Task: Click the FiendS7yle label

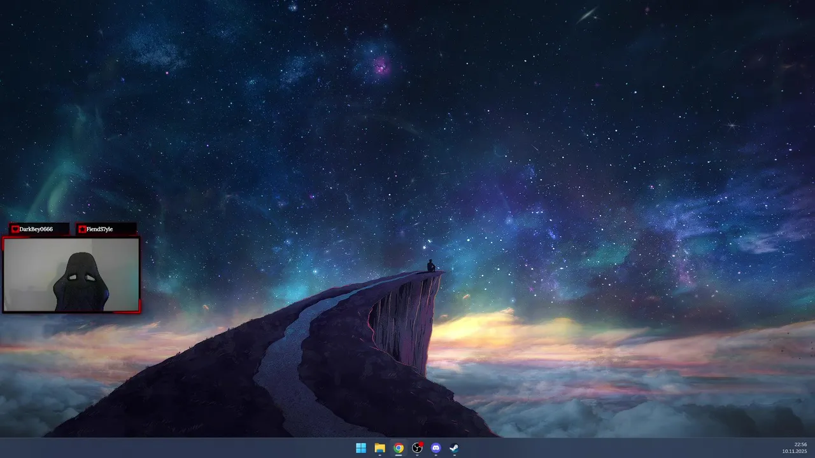Action: point(99,229)
